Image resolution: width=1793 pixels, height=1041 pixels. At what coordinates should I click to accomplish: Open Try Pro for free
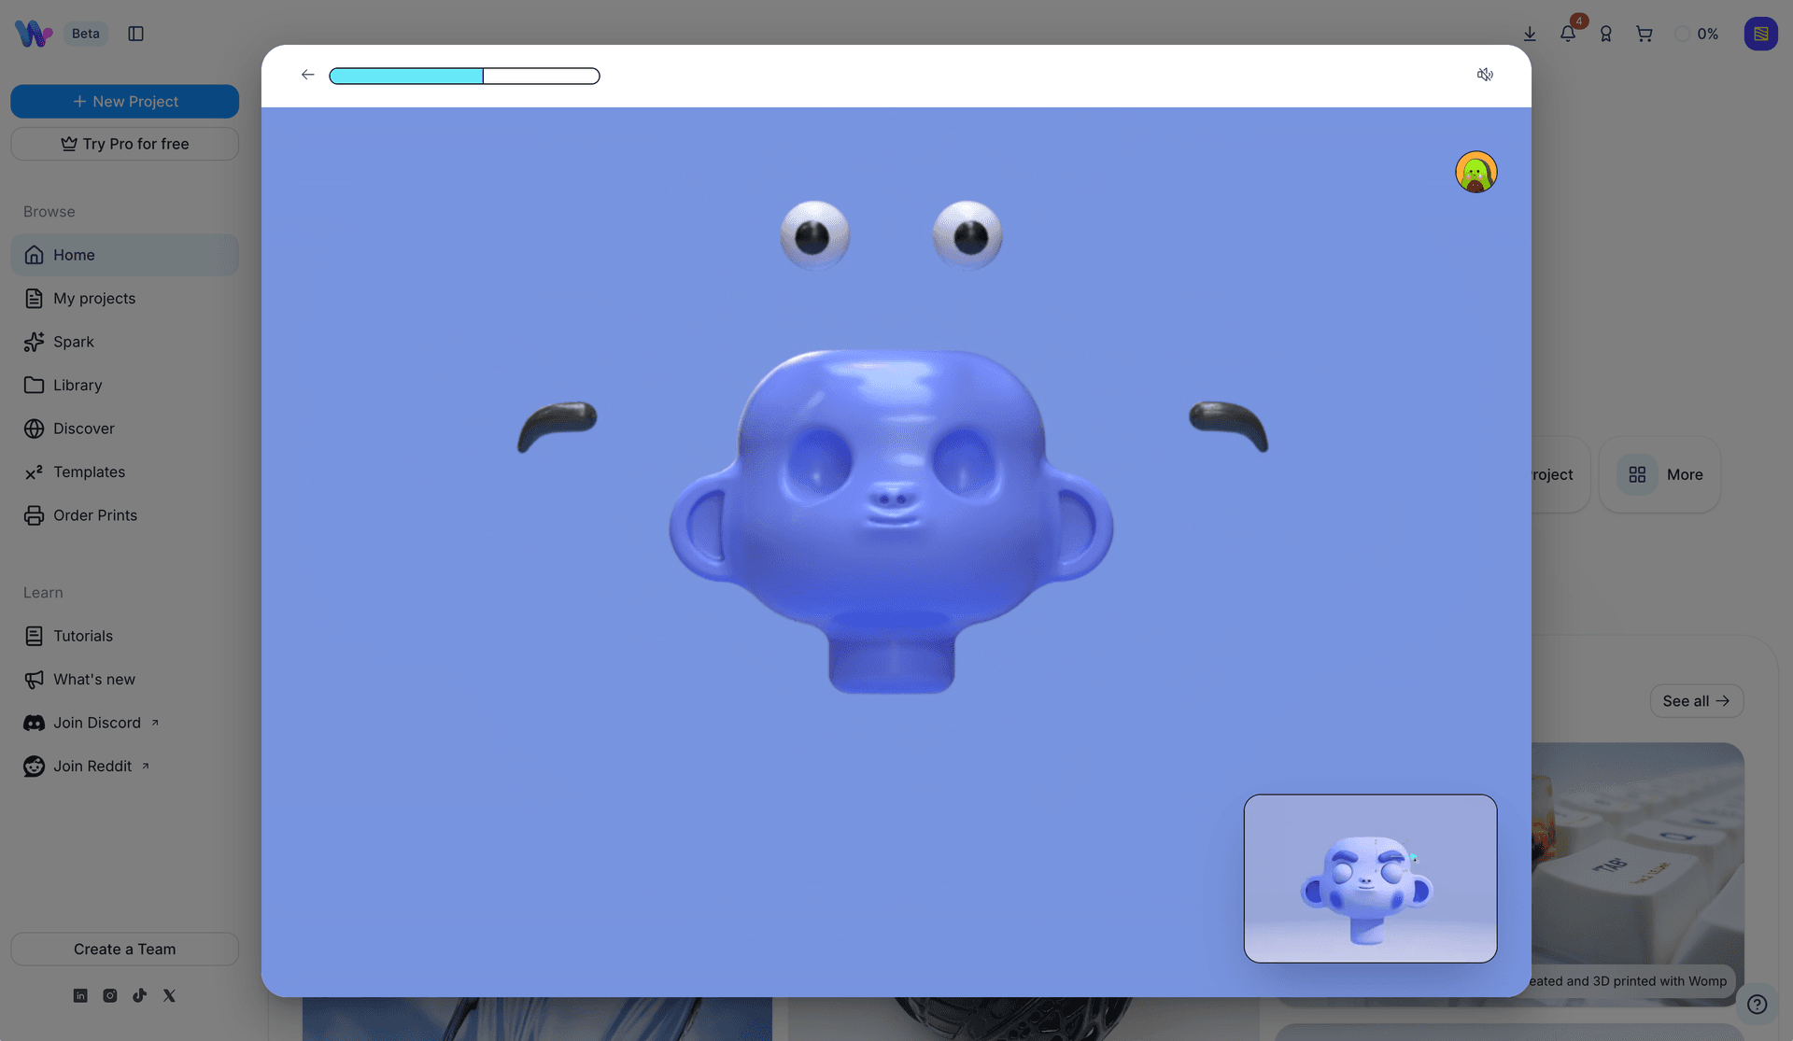(x=124, y=144)
